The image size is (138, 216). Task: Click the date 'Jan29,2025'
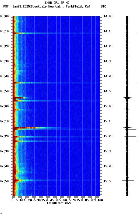click(21, 6)
